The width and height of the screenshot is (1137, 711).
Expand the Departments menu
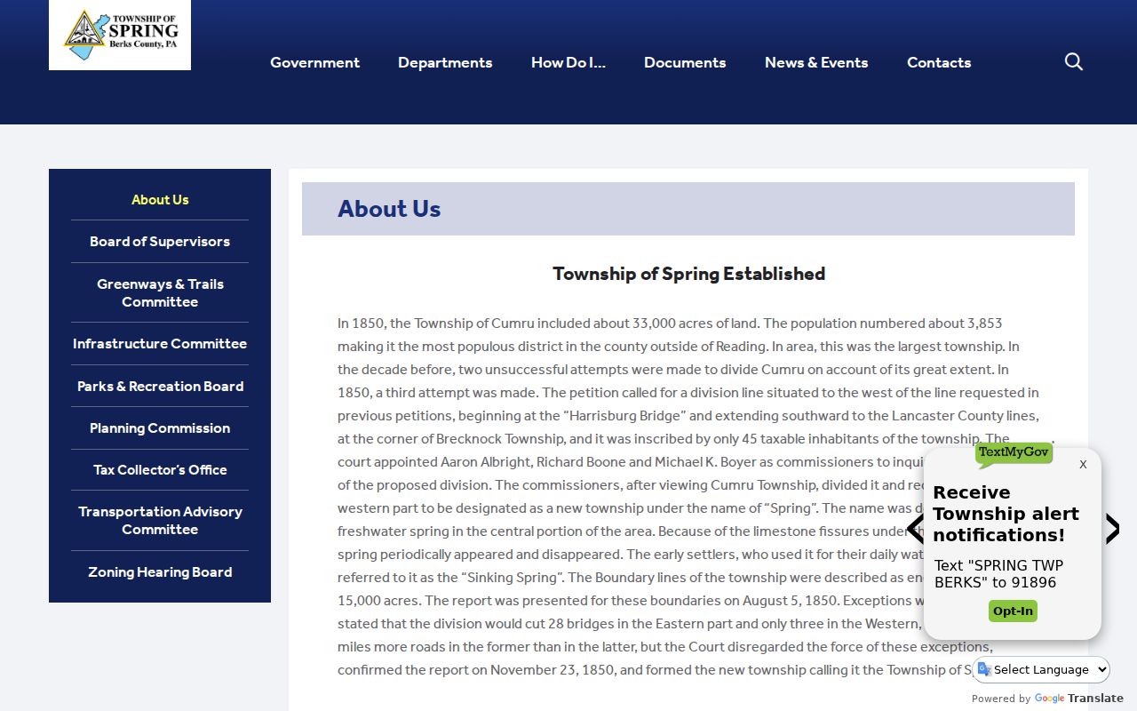pos(445,62)
